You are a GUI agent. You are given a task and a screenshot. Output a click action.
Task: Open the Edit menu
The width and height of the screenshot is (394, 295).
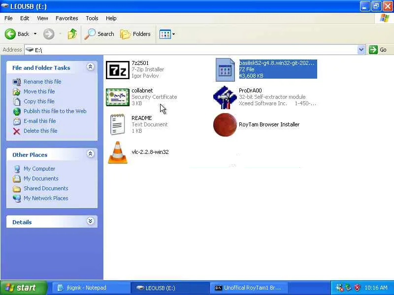[25, 18]
